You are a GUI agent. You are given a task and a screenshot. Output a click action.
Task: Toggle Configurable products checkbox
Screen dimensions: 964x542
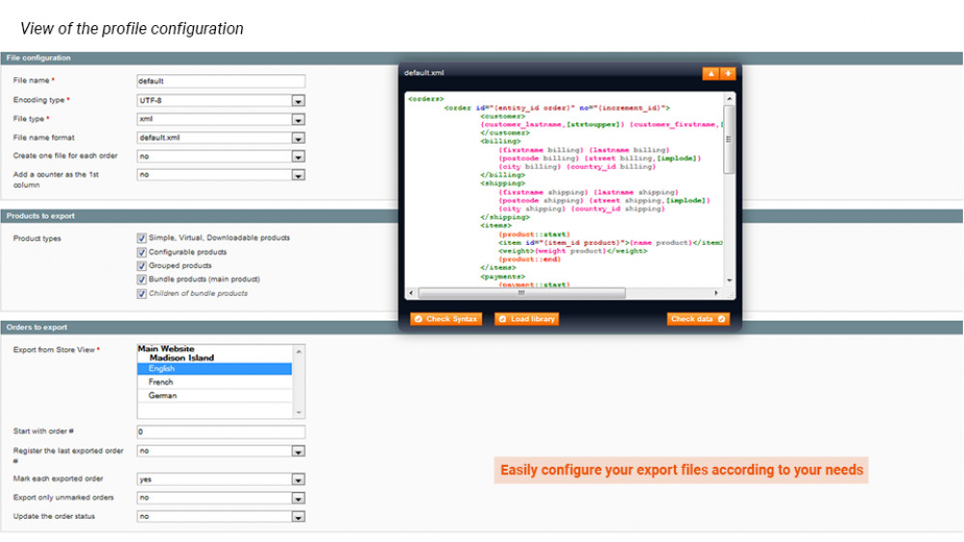142,253
